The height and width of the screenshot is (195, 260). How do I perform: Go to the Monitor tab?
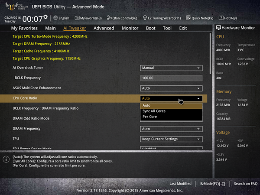pyautogui.click(x=130, y=28)
